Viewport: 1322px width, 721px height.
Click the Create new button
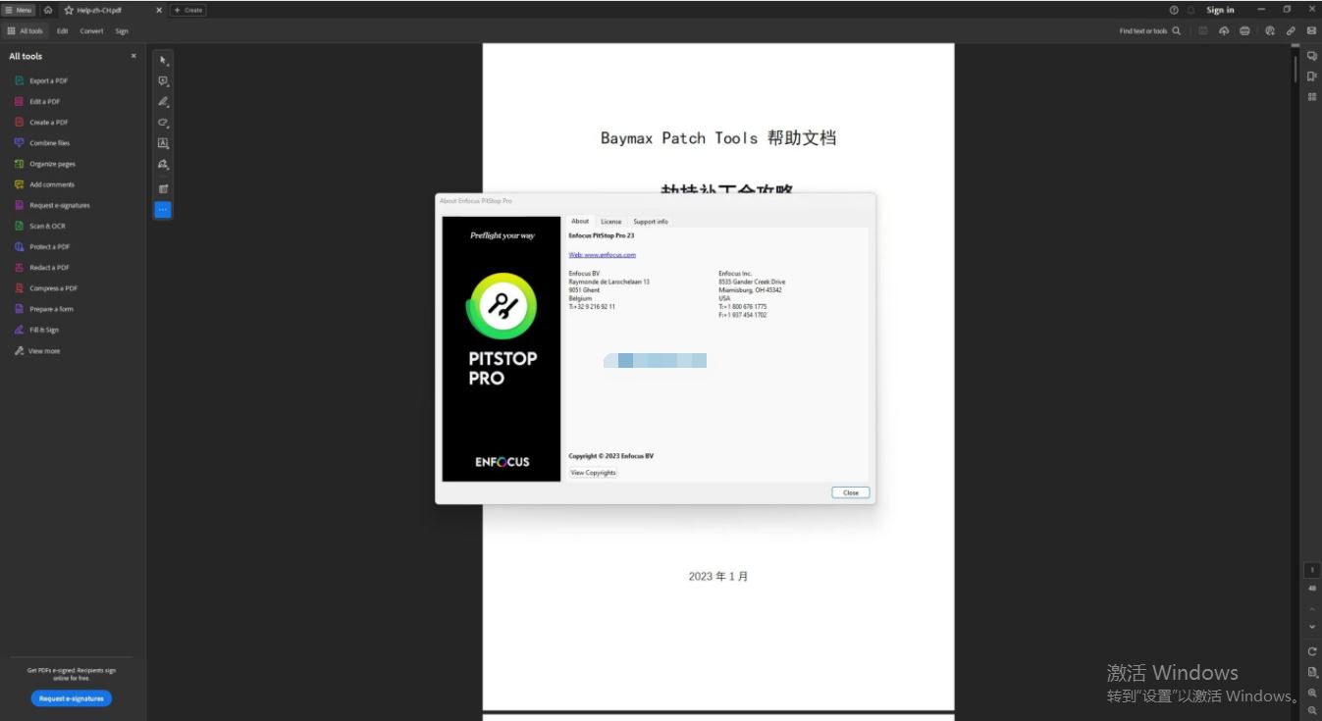pos(188,10)
